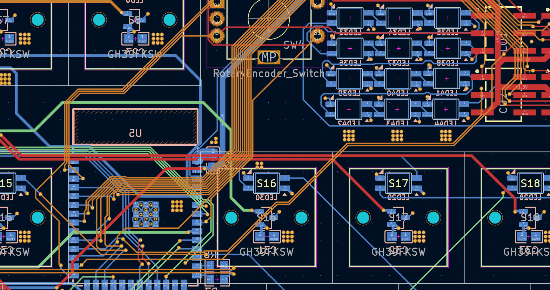Viewport: 550px width, 290px height.
Task: Click pad B of the rotary encoder
Action: pyautogui.click(x=217, y=35)
